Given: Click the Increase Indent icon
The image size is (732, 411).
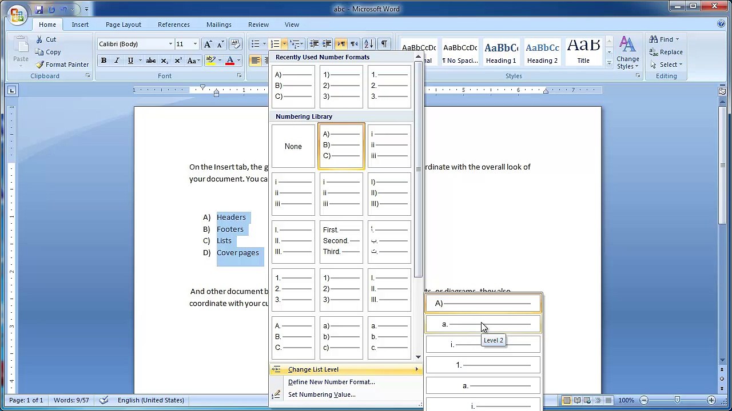Looking at the screenshot, I should pyautogui.click(x=327, y=44).
